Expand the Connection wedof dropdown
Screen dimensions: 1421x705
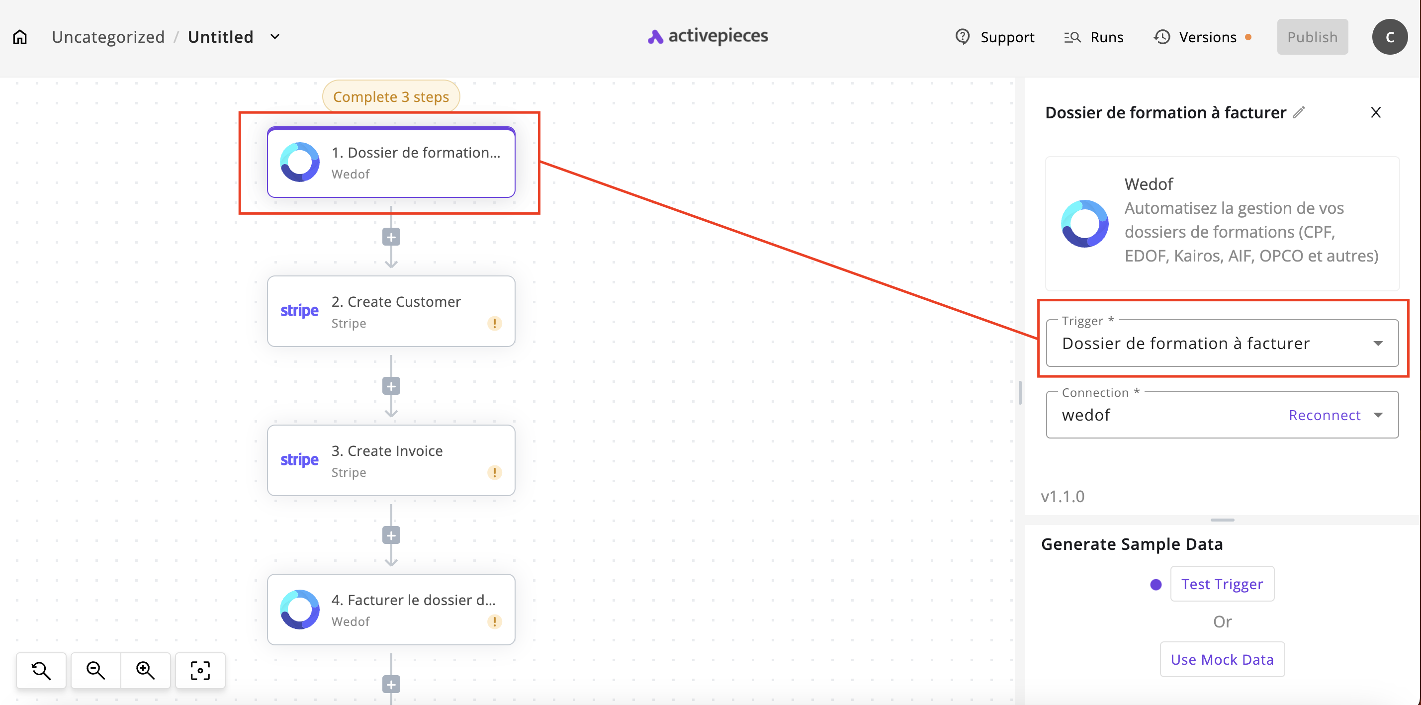[x=1377, y=415]
